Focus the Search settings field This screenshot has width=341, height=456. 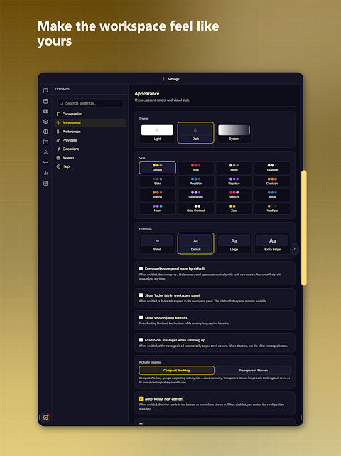[90, 103]
